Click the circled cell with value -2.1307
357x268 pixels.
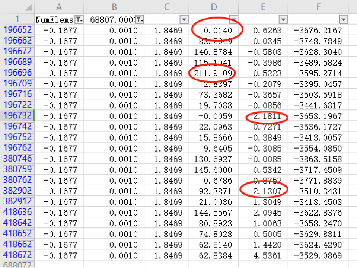coord(263,191)
